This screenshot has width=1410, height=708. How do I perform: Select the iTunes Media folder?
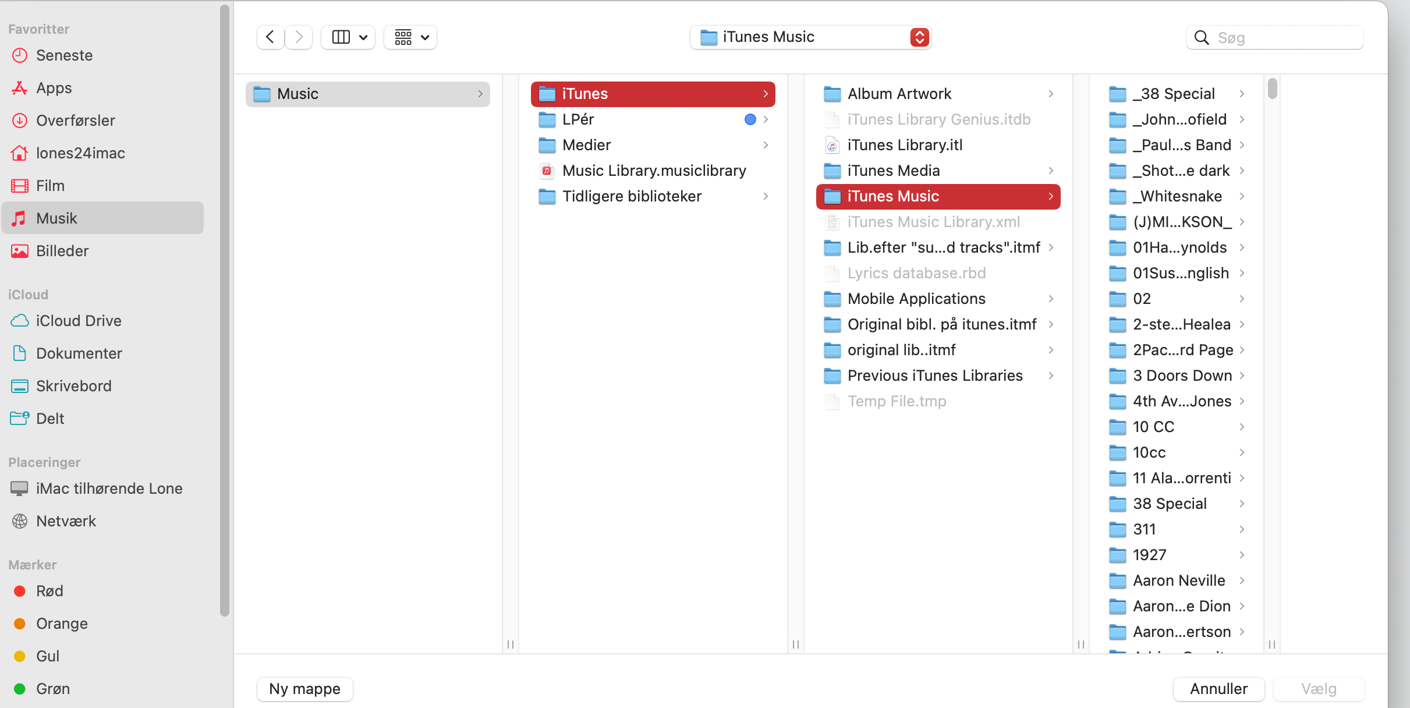pos(938,171)
